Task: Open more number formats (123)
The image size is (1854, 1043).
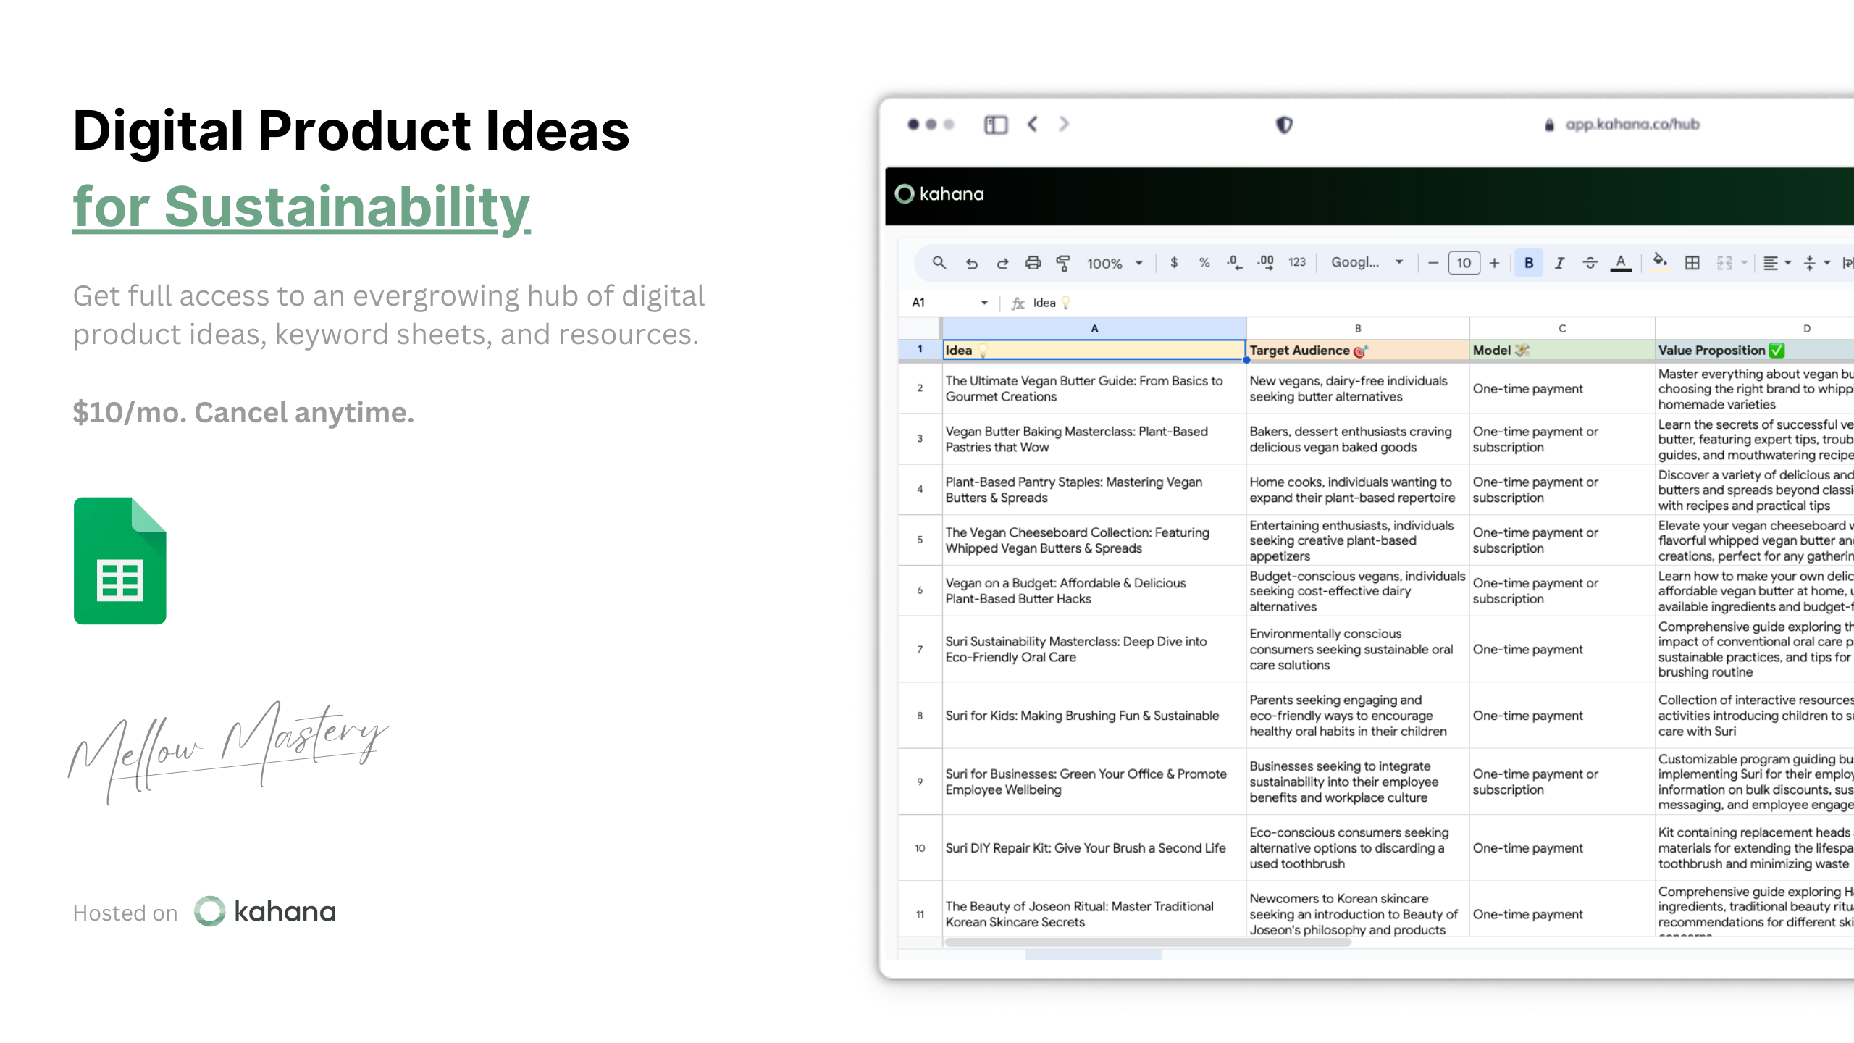Action: [1297, 263]
